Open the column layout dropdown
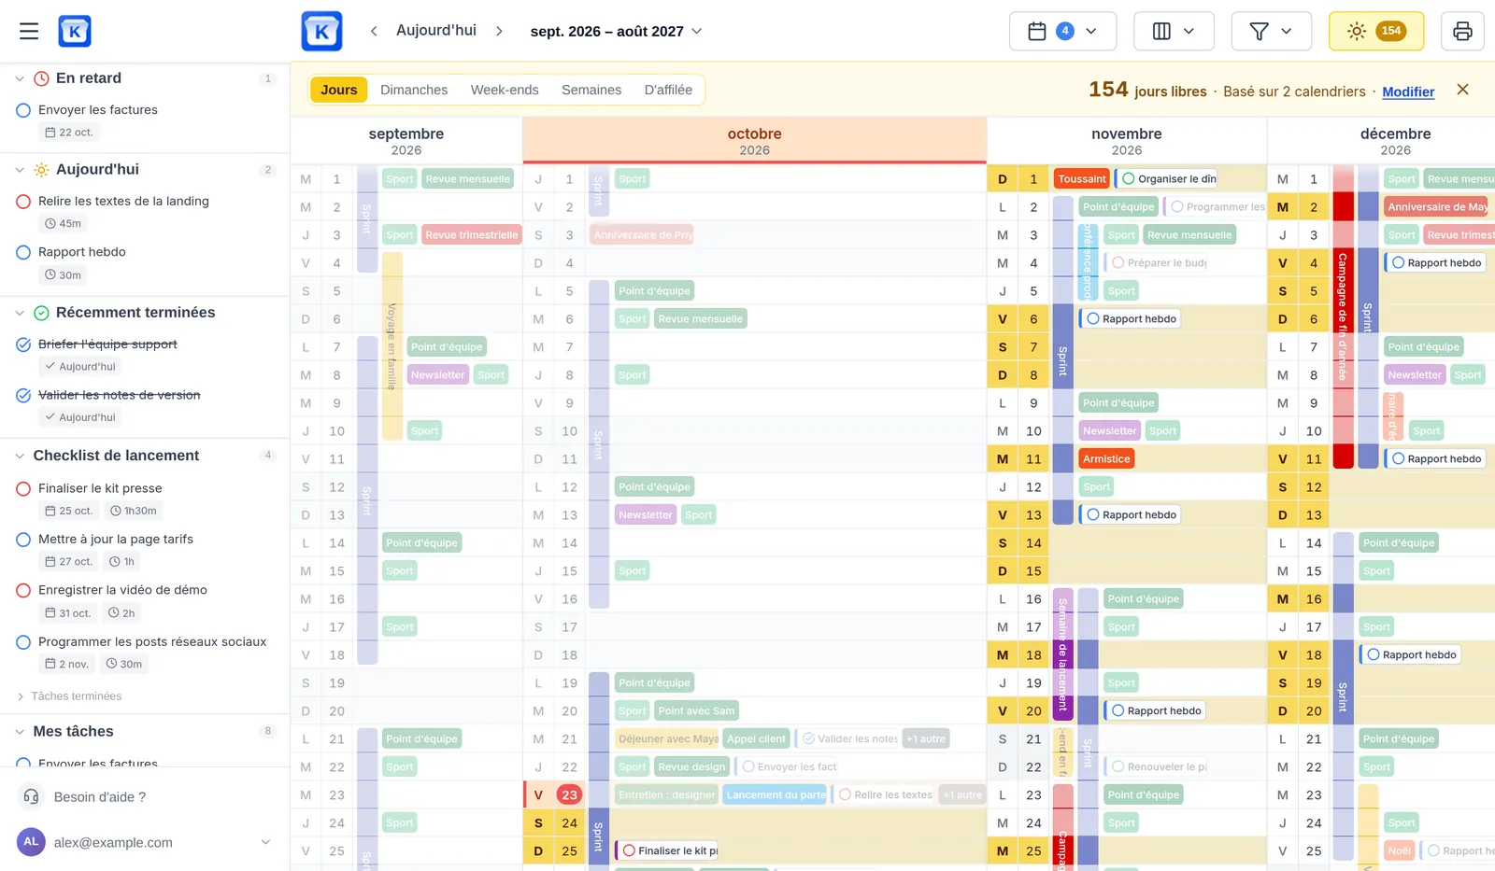This screenshot has width=1495, height=871. pos(1174,31)
